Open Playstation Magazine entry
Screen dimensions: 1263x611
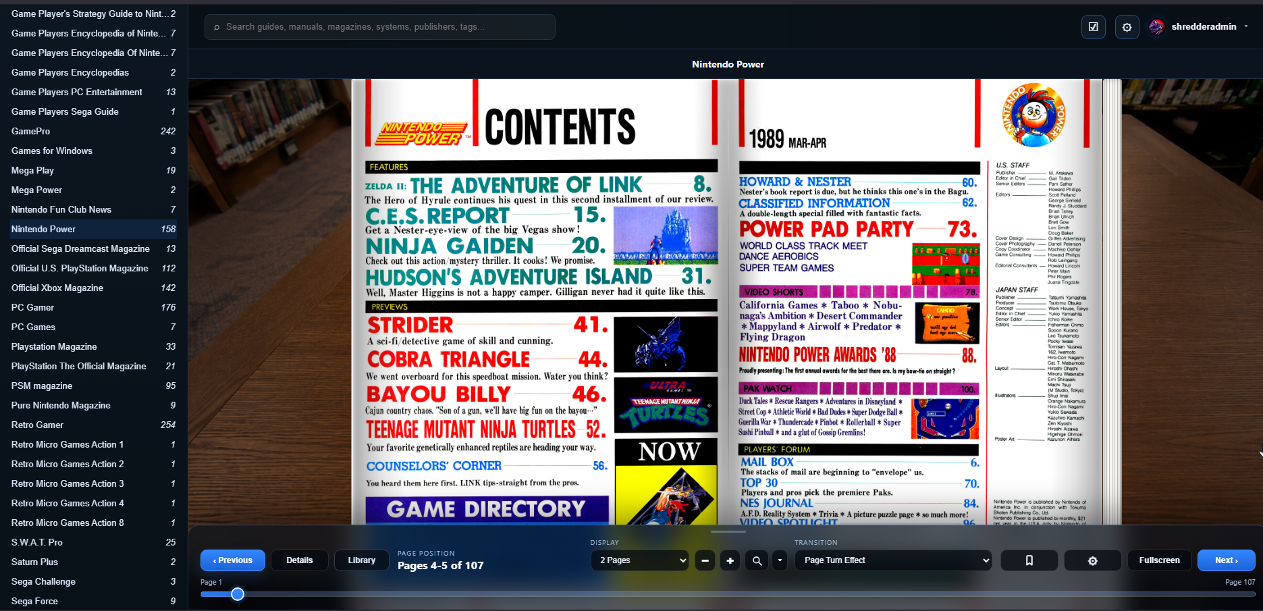(x=94, y=346)
